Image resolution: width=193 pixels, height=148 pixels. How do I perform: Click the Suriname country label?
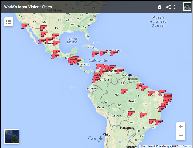coord(132,79)
